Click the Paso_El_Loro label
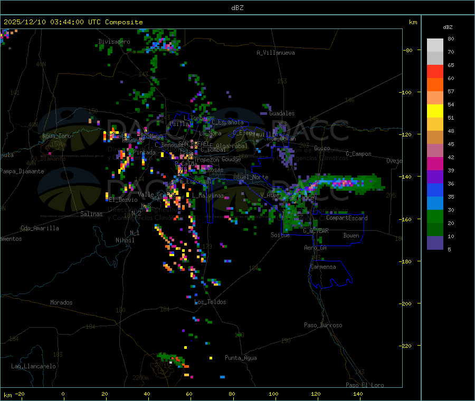Image resolution: width=475 pixels, height=401 pixels. click(365, 385)
